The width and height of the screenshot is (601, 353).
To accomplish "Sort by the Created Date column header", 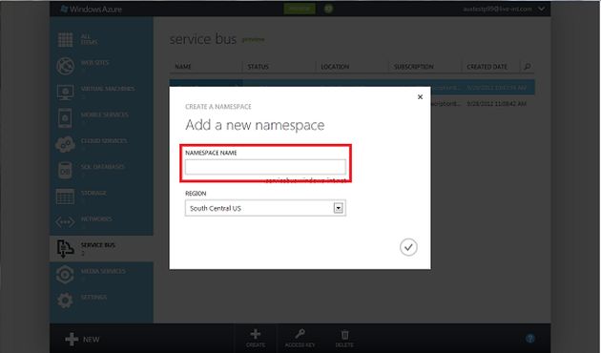I will coord(487,67).
